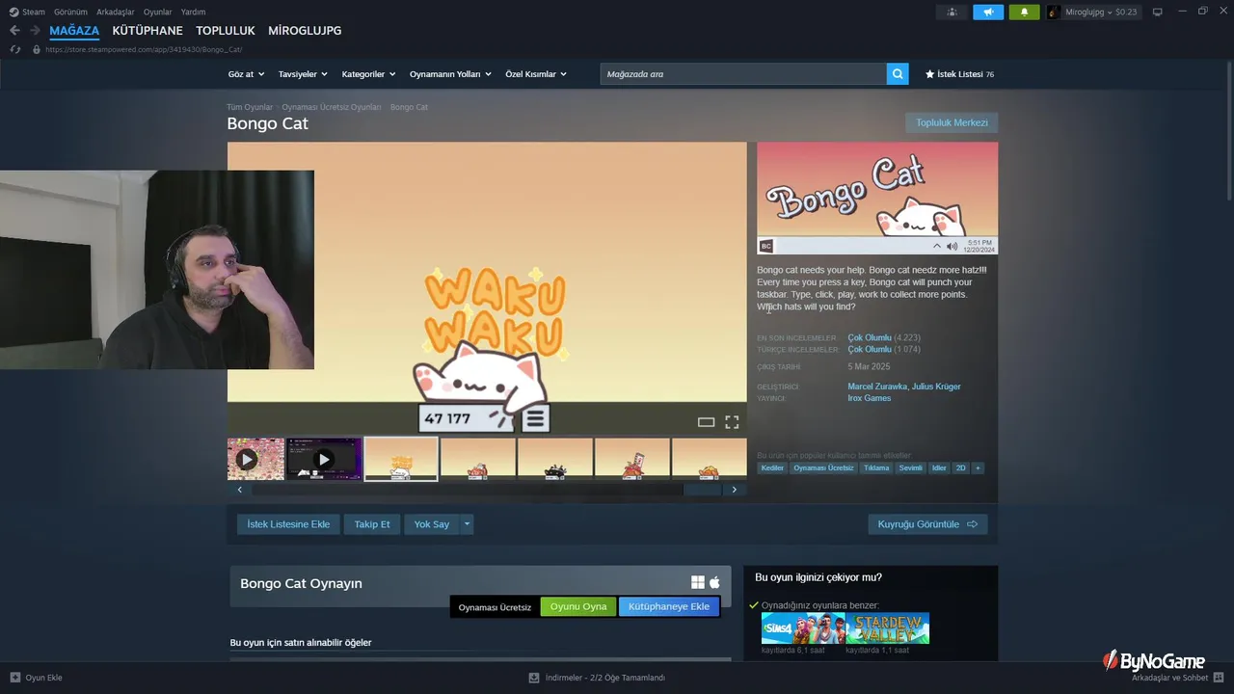Click the Kütüphaneye Ekle button
1234x694 pixels.
[x=669, y=606]
